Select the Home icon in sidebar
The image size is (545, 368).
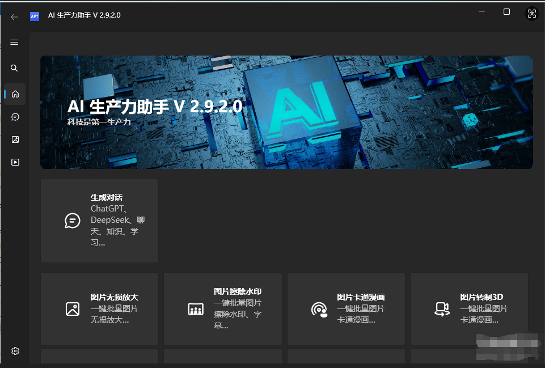click(x=14, y=94)
